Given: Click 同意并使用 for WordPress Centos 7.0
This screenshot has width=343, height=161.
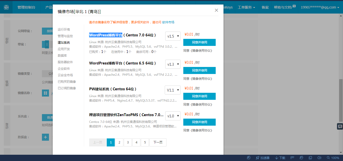Looking at the screenshot, I should (199, 42).
